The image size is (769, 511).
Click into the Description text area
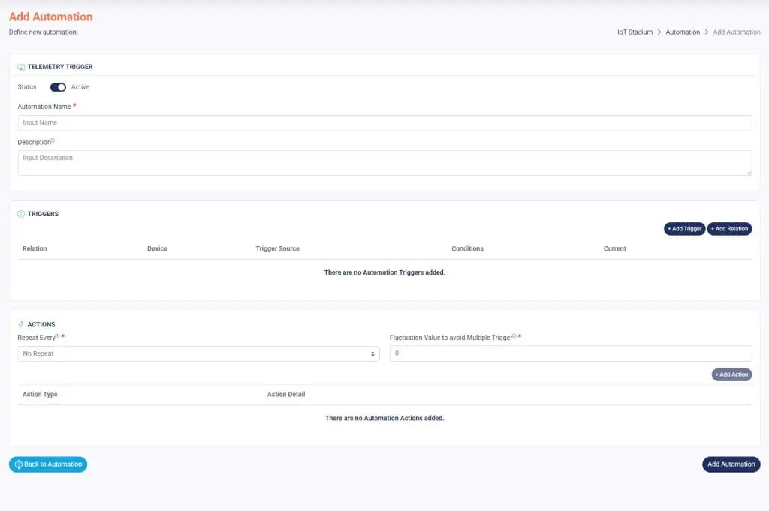pyautogui.click(x=384, y=163)
